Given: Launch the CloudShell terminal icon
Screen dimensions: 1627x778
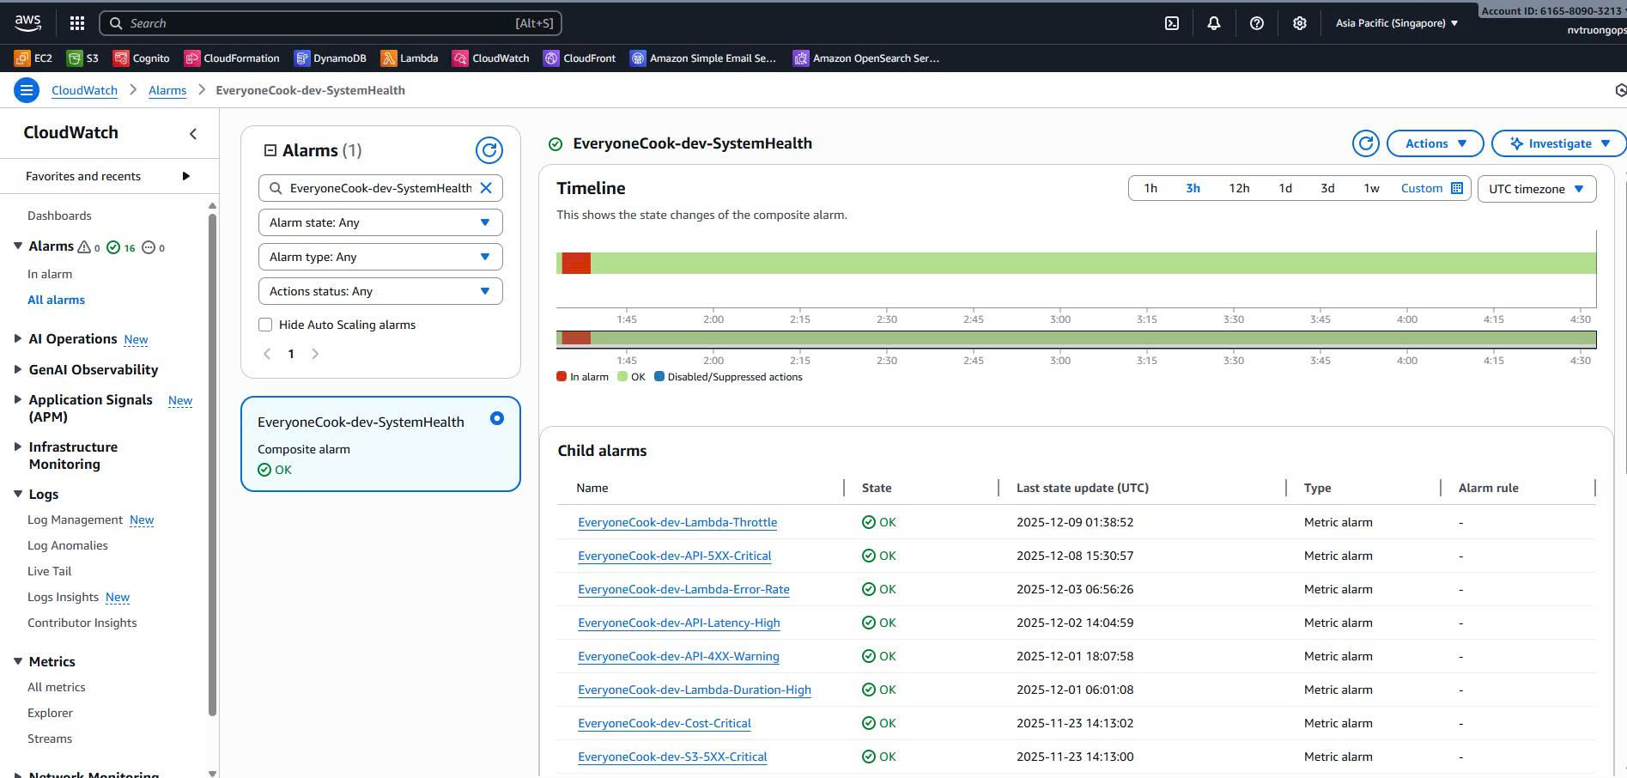Looking at the screenshot, I should [1172, 23].
